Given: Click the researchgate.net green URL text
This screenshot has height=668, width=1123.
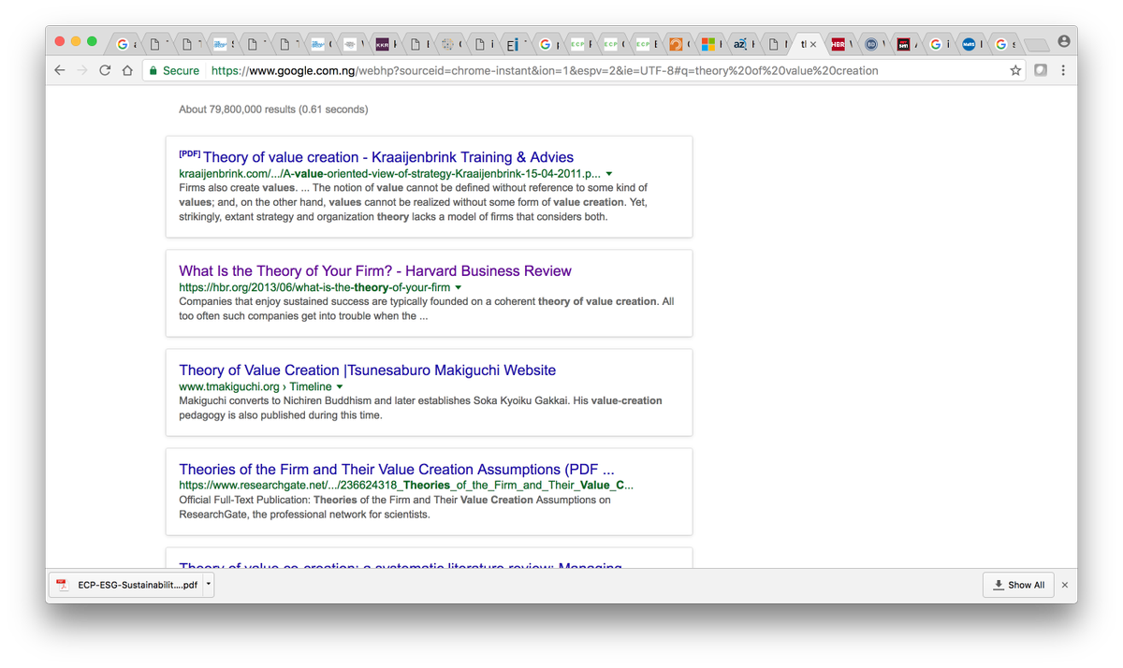Looking at the screenshot, I should (406, 486).
